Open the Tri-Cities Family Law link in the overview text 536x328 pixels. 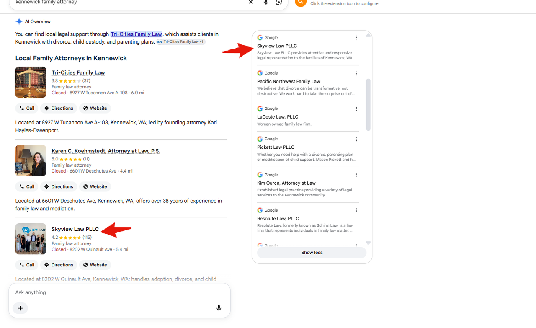click(x=137, y=34)
